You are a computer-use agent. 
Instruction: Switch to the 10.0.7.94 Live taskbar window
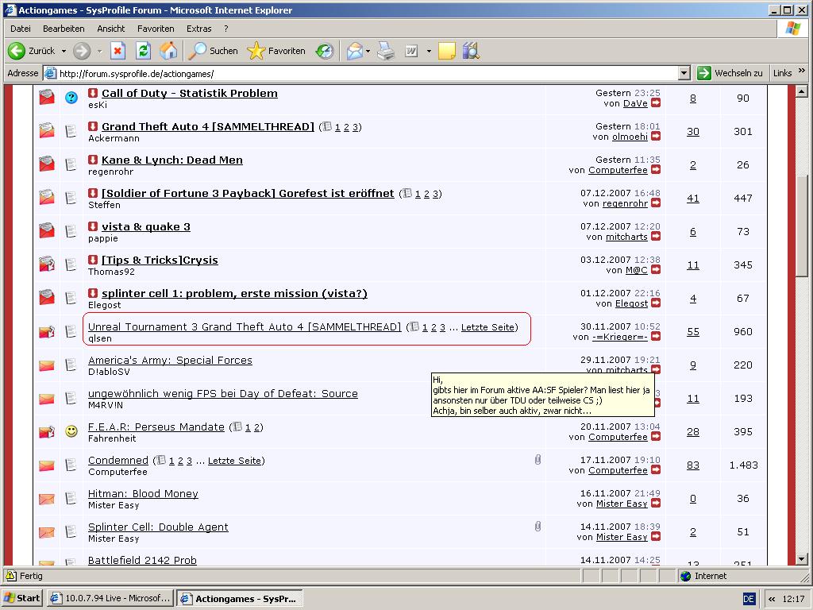(110, 598)
